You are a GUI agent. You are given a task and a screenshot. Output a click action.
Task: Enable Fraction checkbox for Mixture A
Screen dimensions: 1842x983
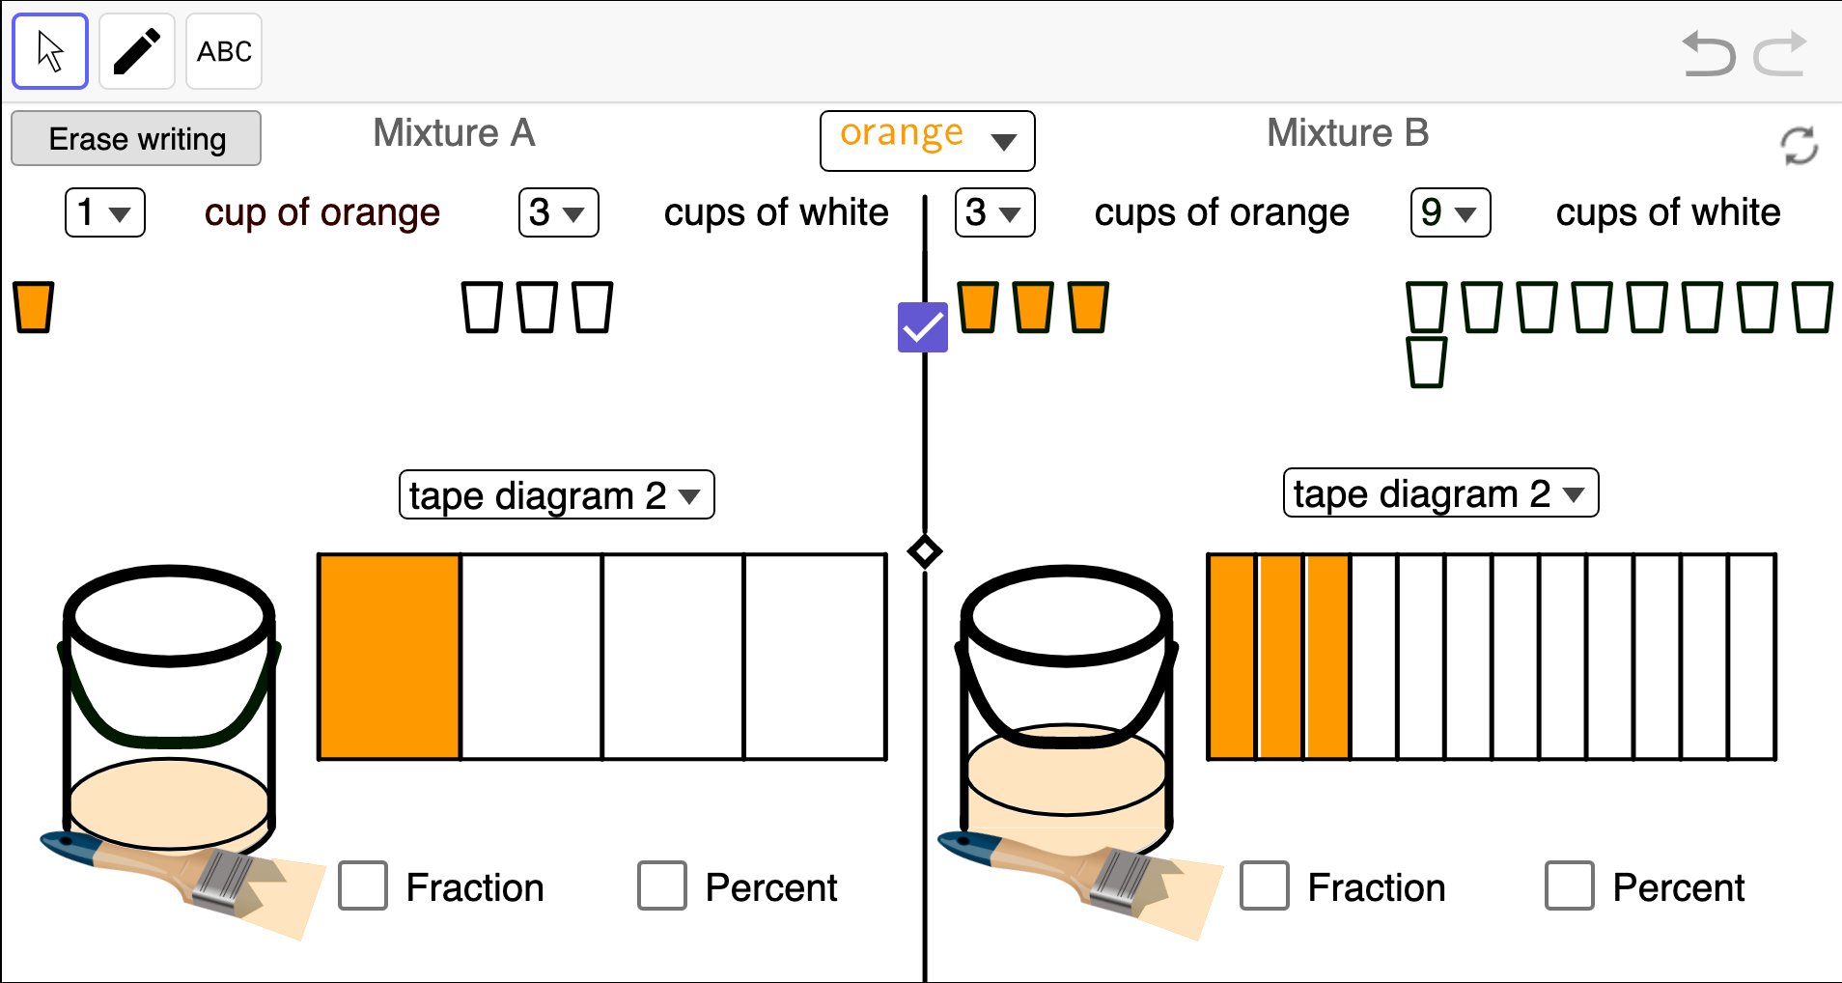coord(363,885)
